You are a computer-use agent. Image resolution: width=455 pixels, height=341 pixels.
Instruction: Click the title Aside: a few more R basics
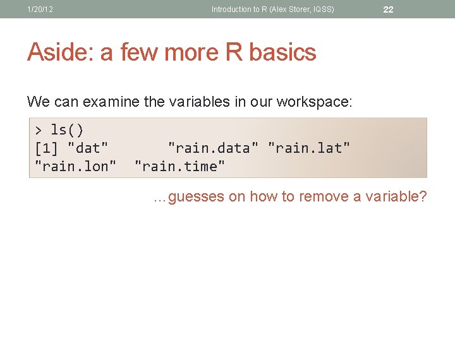coord(171,52)
